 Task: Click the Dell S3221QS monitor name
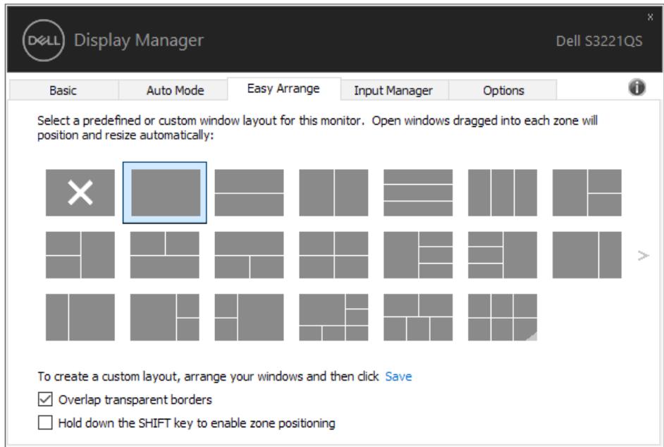click(598, 41)
